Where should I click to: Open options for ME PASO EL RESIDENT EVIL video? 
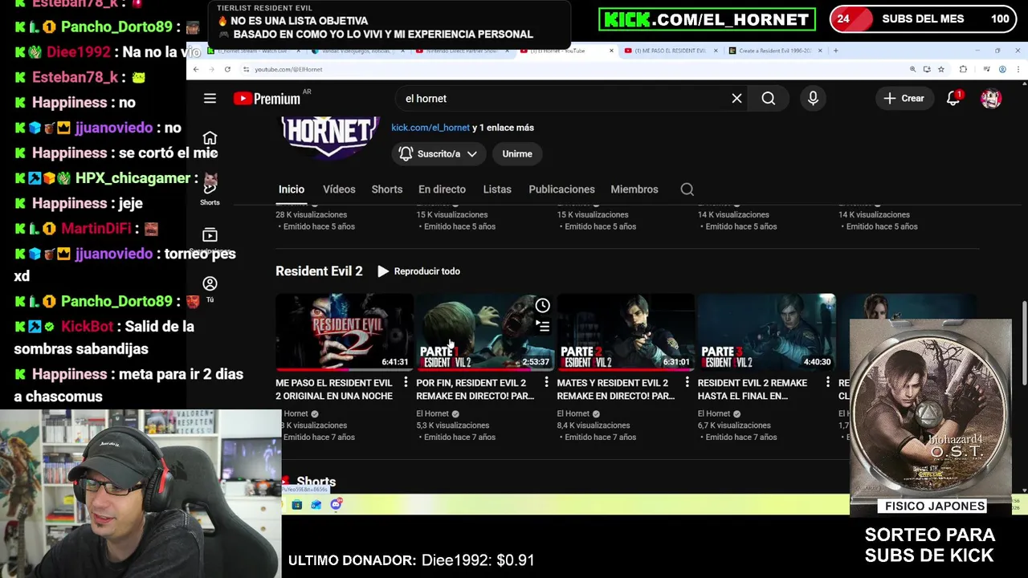click(x=406, y=383)
